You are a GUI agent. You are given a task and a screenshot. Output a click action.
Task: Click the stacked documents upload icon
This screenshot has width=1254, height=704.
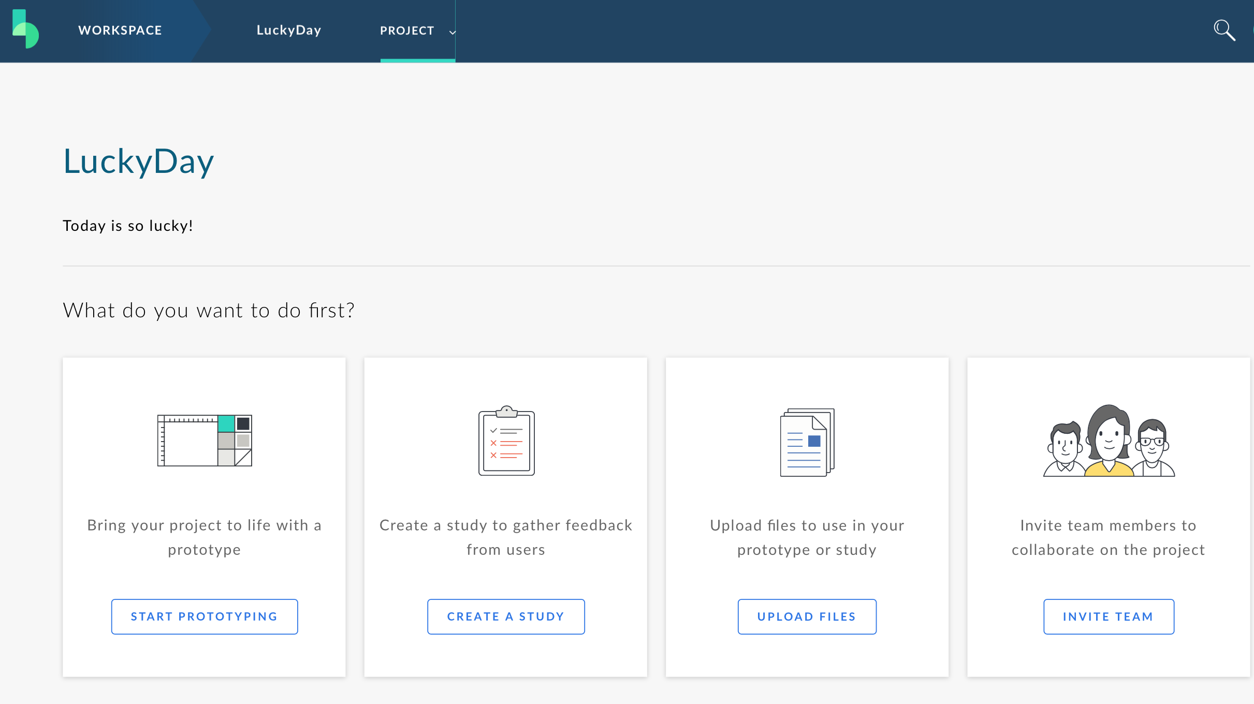coord(807,443)
